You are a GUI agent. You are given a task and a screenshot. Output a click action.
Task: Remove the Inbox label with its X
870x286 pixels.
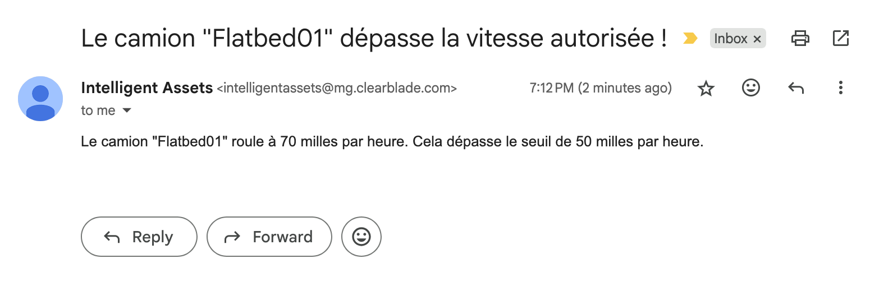click(x=757, y=39)
